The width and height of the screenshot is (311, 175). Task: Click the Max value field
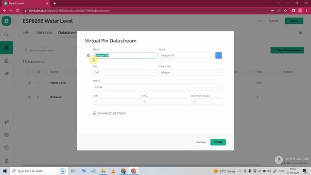(165, 102)
